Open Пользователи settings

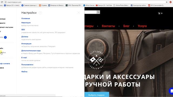(x=27, y=65)
